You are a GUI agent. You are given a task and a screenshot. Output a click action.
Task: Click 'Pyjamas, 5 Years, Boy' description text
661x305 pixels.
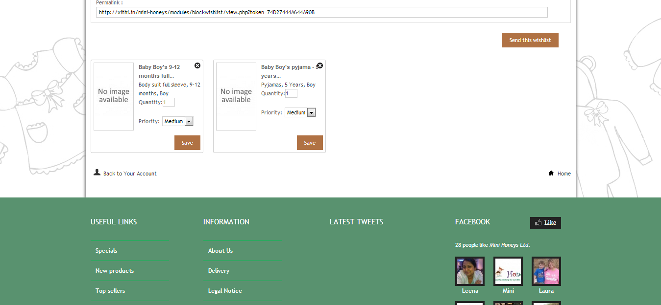point(288,85)
